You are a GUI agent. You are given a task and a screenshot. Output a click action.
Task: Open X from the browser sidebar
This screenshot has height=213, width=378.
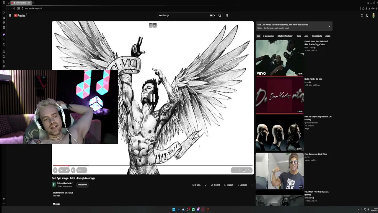coord(4,44)
